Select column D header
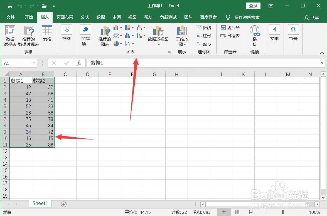This screenshot has width=327, height=216. tap(88, 74)
